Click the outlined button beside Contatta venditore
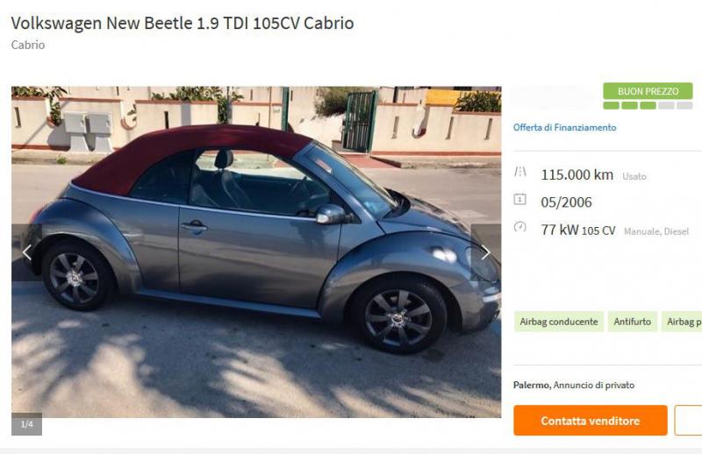 (688, 421)
